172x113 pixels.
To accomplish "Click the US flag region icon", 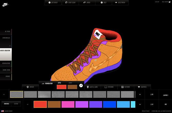I will tap(2, 111).
